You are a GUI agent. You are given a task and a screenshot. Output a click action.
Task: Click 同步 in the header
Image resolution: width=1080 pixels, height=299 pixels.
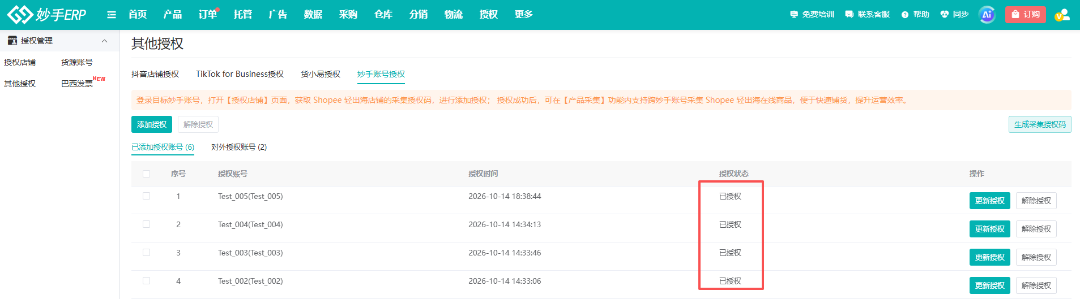(954, 15)
